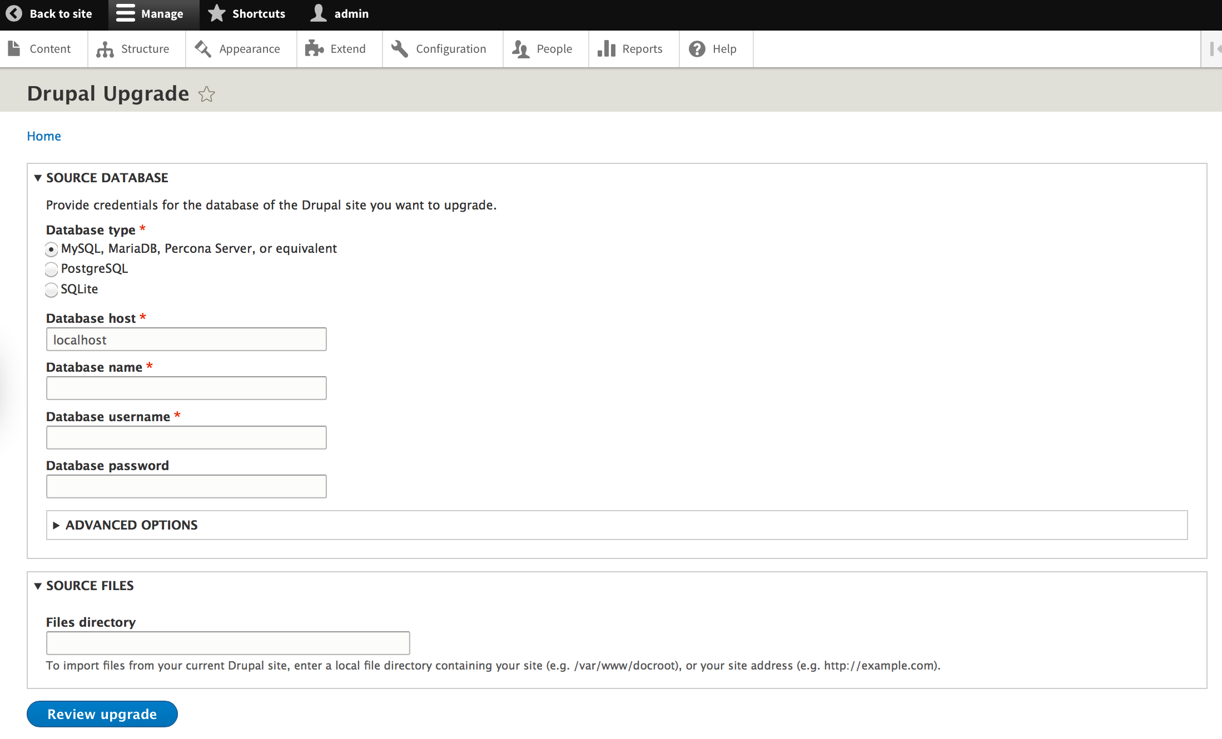Select MySQL, MariaDB, Percona Server radio button

pos(51,249)
